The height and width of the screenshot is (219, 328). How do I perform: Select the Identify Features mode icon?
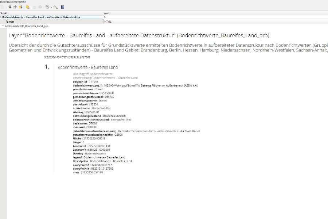tap(47, 7)
